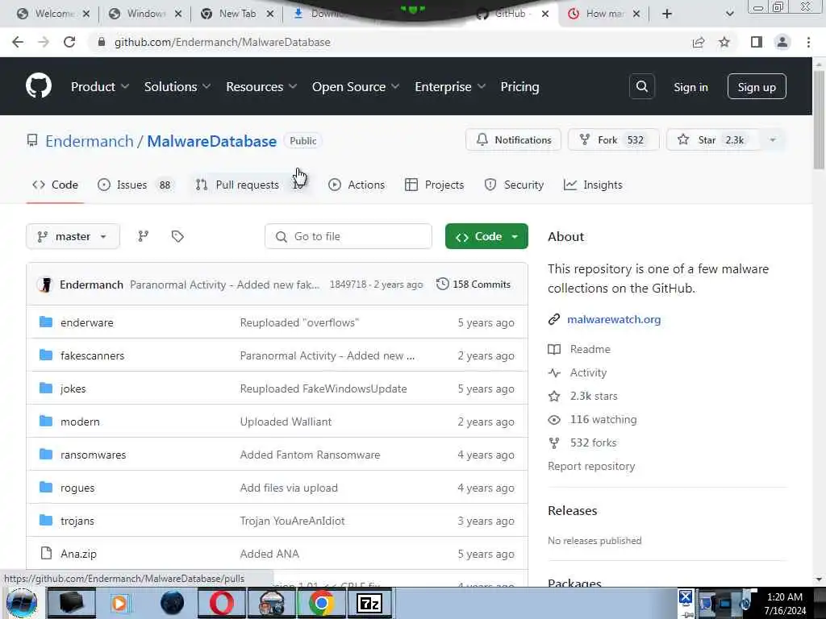Screen dimensions: 826x619
Task: Open the master branch dropdown
Action: (73, 236)
